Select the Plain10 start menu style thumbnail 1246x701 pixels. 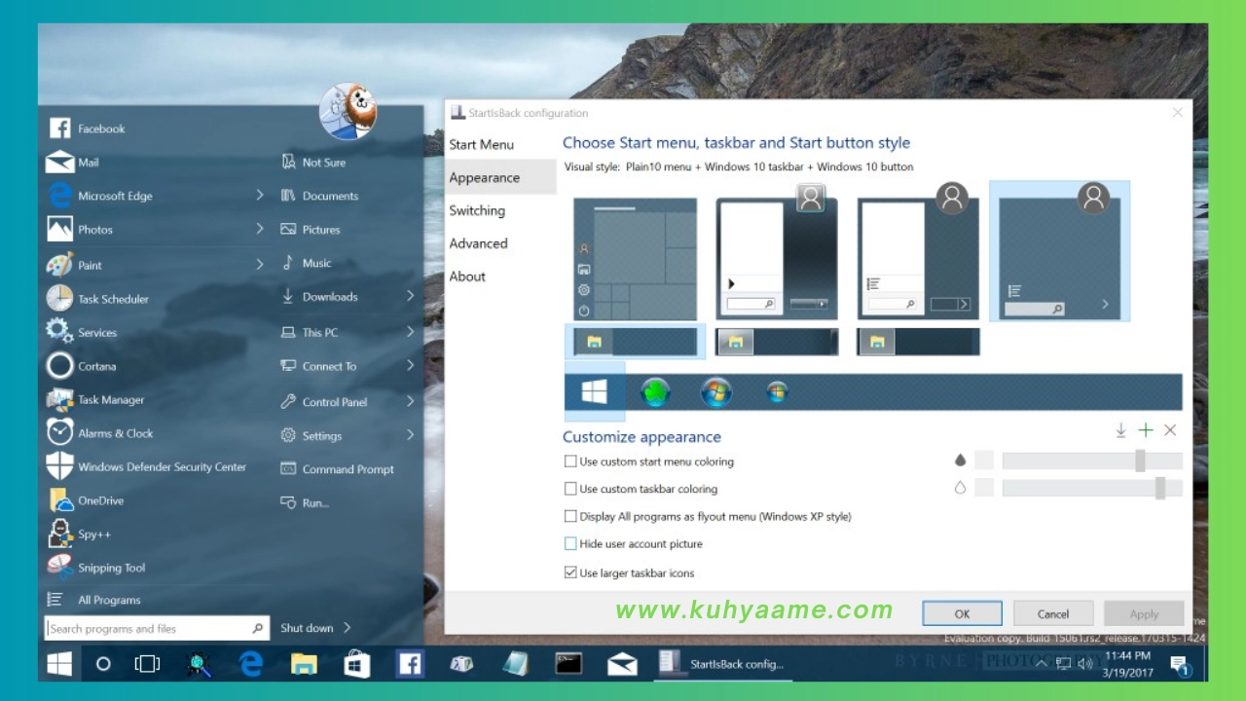click(x=1059, y=251)
